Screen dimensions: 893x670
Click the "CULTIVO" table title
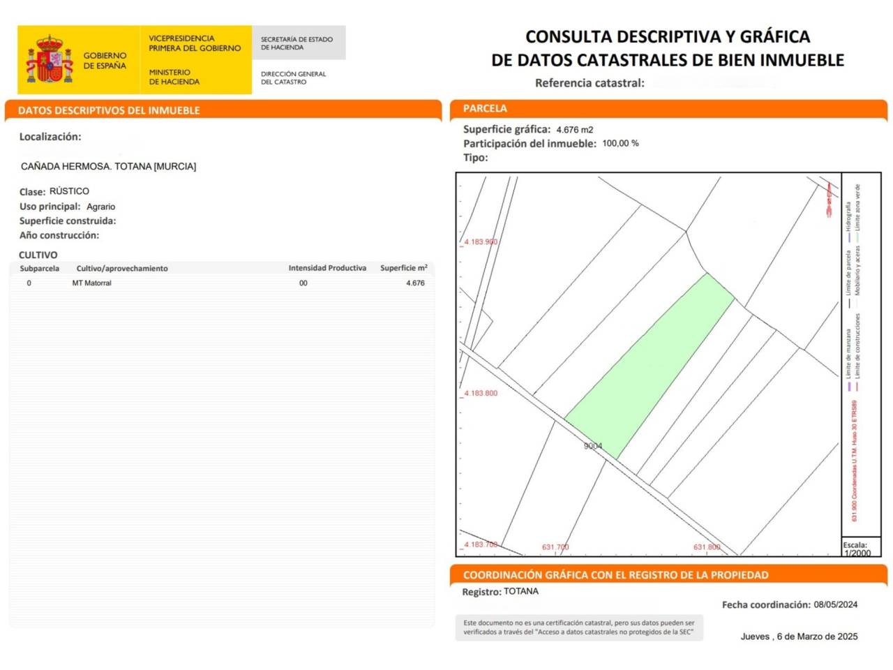[x=38, y=255]
